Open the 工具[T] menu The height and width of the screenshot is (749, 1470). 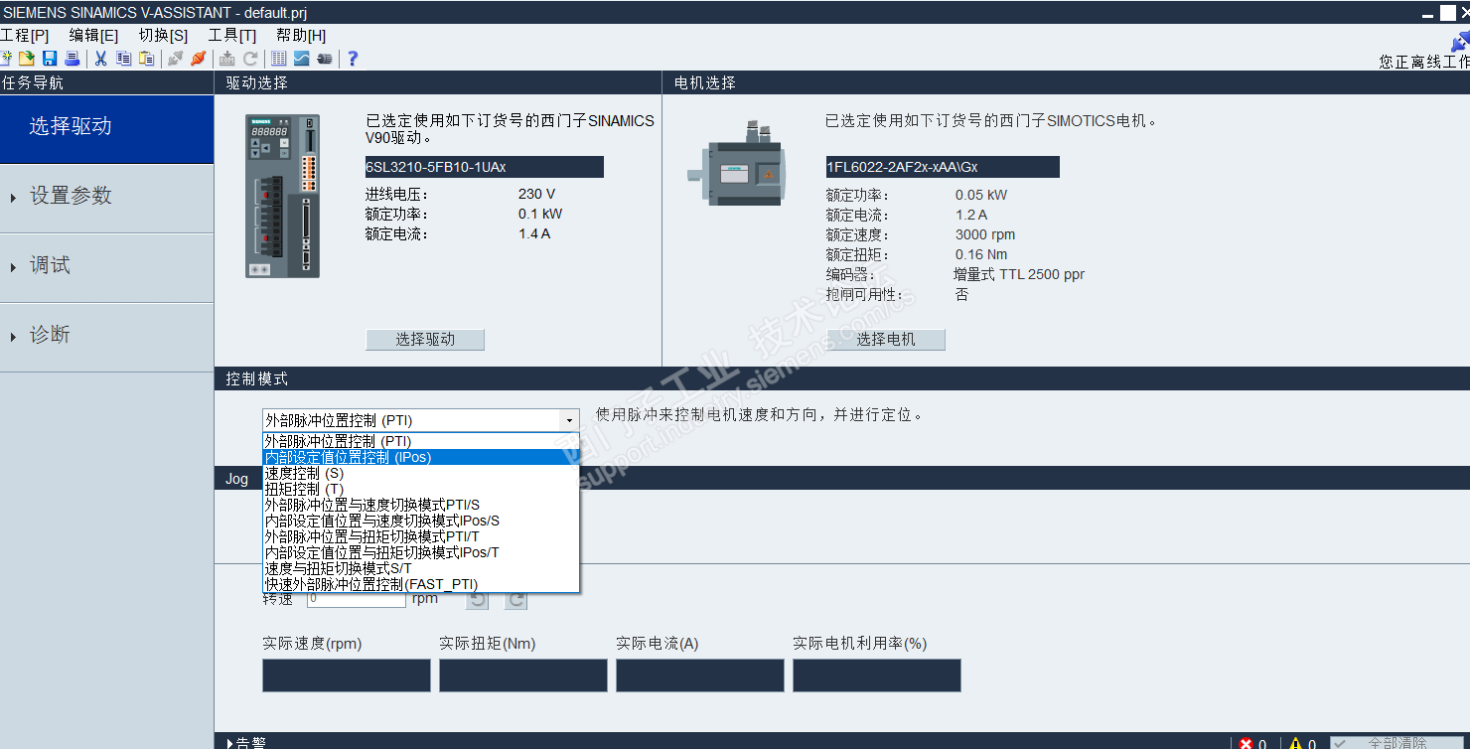232,35
